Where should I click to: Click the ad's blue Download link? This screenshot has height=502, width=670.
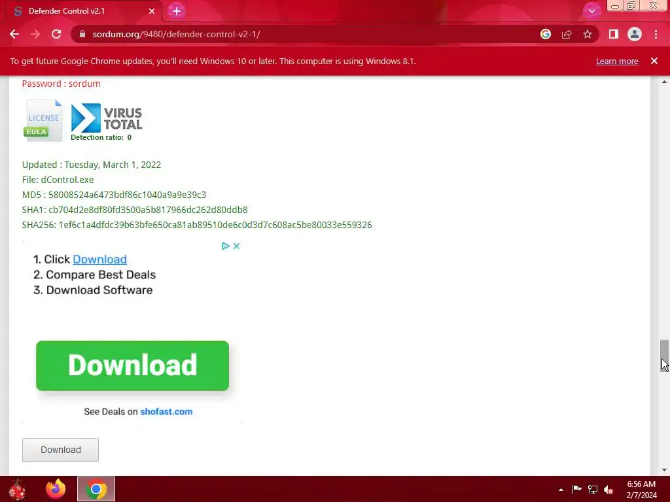tap(99, 259)
